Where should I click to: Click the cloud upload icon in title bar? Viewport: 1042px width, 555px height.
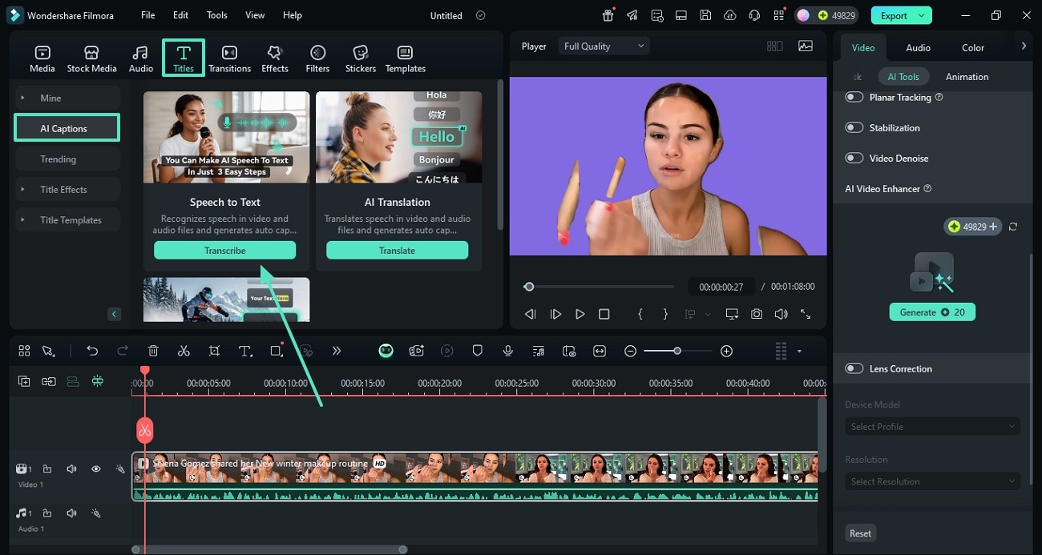(x=729, y=15)
